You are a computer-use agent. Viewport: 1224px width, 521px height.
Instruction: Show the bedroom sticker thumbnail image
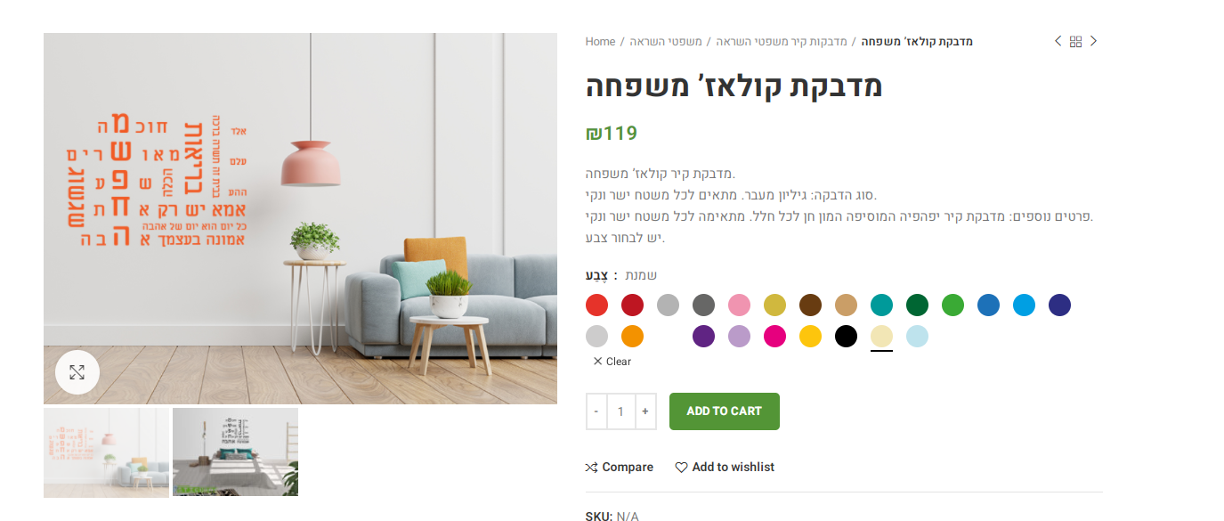(x=235, y=452)
